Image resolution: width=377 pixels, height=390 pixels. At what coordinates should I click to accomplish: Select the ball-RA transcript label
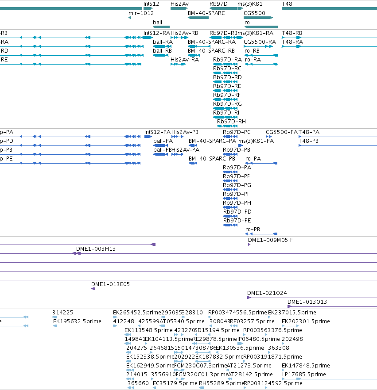click(163, 42)
